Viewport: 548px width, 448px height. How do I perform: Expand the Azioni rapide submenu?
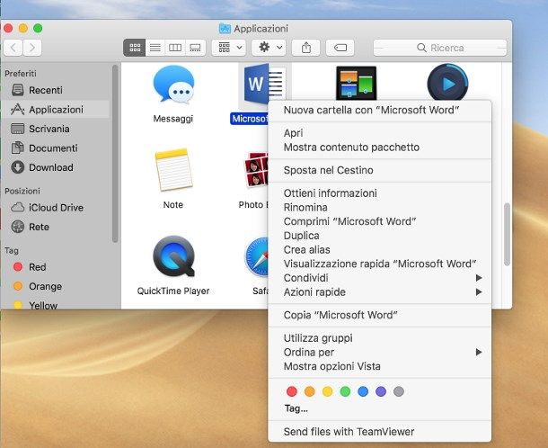pos(379,291)
